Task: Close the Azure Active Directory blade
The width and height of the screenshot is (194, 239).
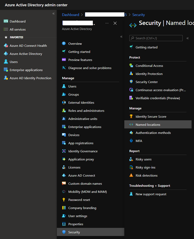Action: (x=115, y=23)
